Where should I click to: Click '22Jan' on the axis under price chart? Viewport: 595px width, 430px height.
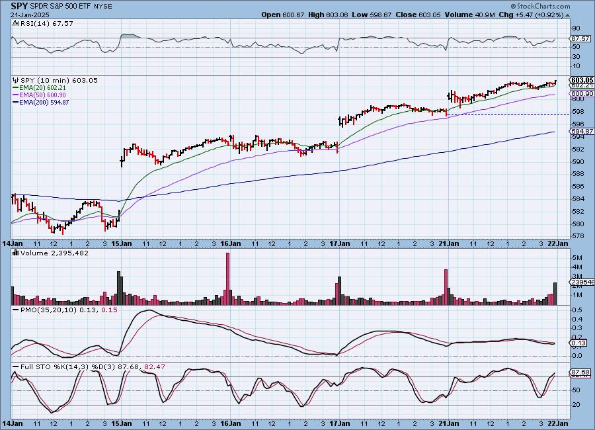[x=558, y=243]
